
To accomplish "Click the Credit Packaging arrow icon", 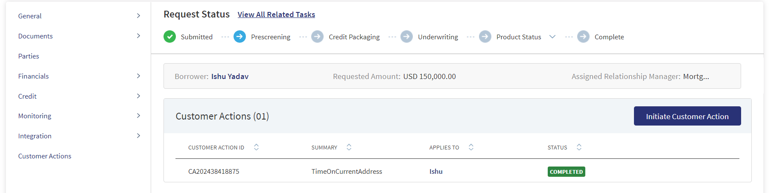I will pyautogui.click(x=317, y=37).
